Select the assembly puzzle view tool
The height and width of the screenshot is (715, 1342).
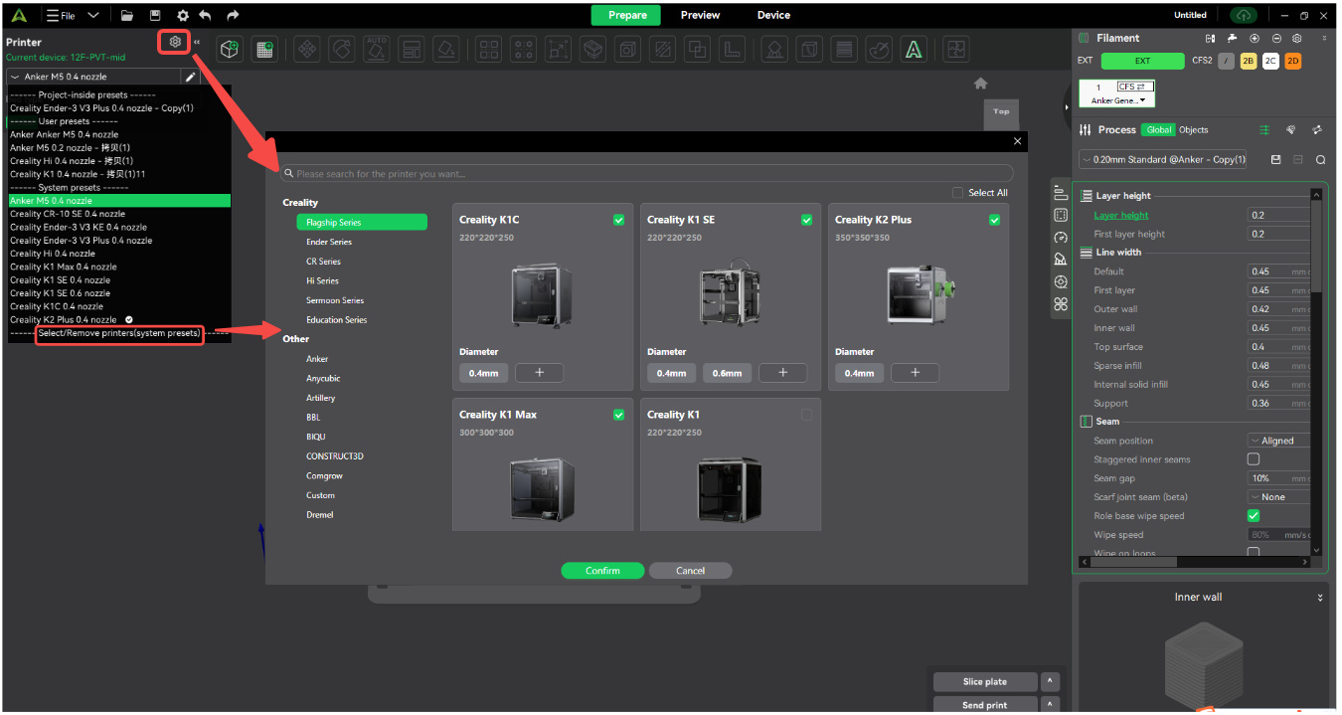955,49
